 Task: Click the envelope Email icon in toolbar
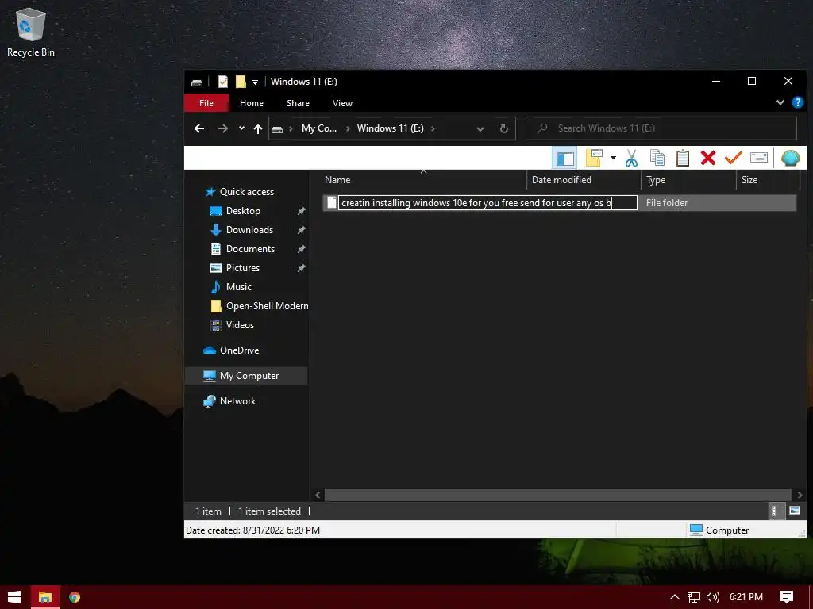point(758,158)
